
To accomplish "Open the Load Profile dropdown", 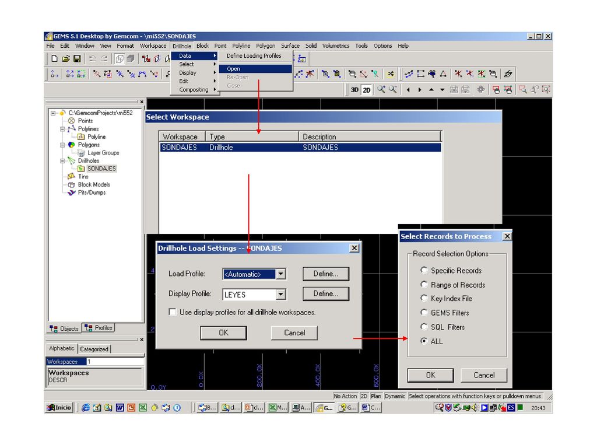I will pos(280,274).
